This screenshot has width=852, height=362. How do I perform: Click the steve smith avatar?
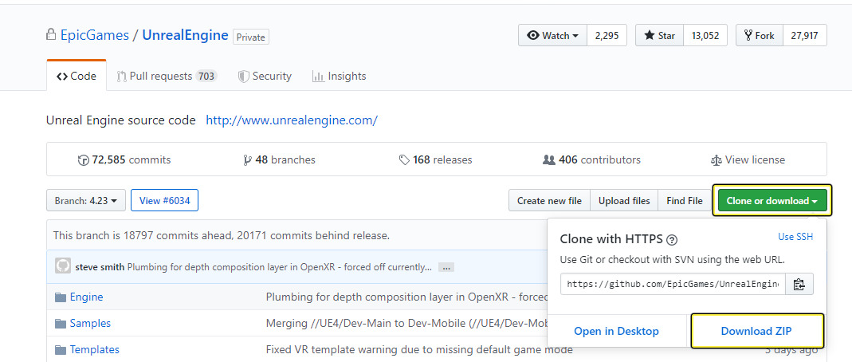[63, 266]
